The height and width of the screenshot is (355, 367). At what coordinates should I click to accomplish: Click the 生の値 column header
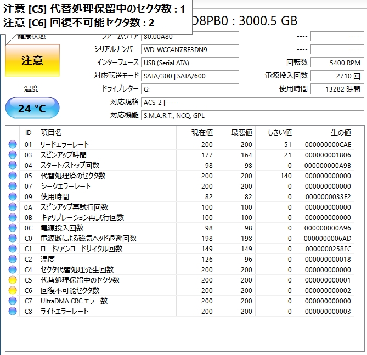324,133
